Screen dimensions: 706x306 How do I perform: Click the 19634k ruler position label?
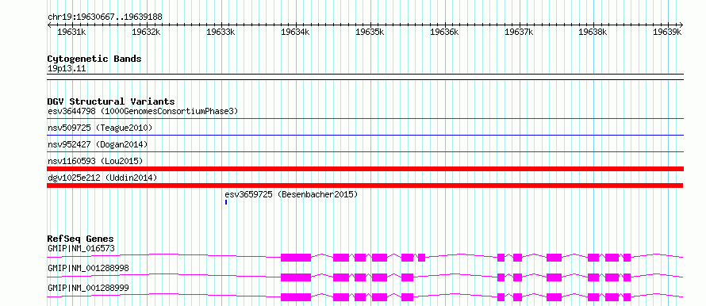pyautogui.click(x=295, y=32)
